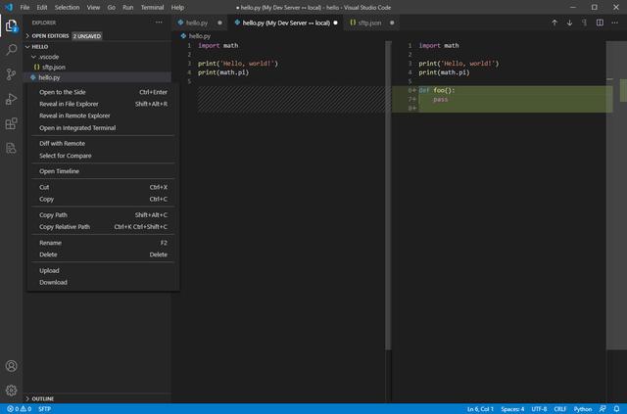The height and width of the screenshot is (414, 627).
Task: Change CRLF end of line sequence
Action: click(x=559, y=409)
